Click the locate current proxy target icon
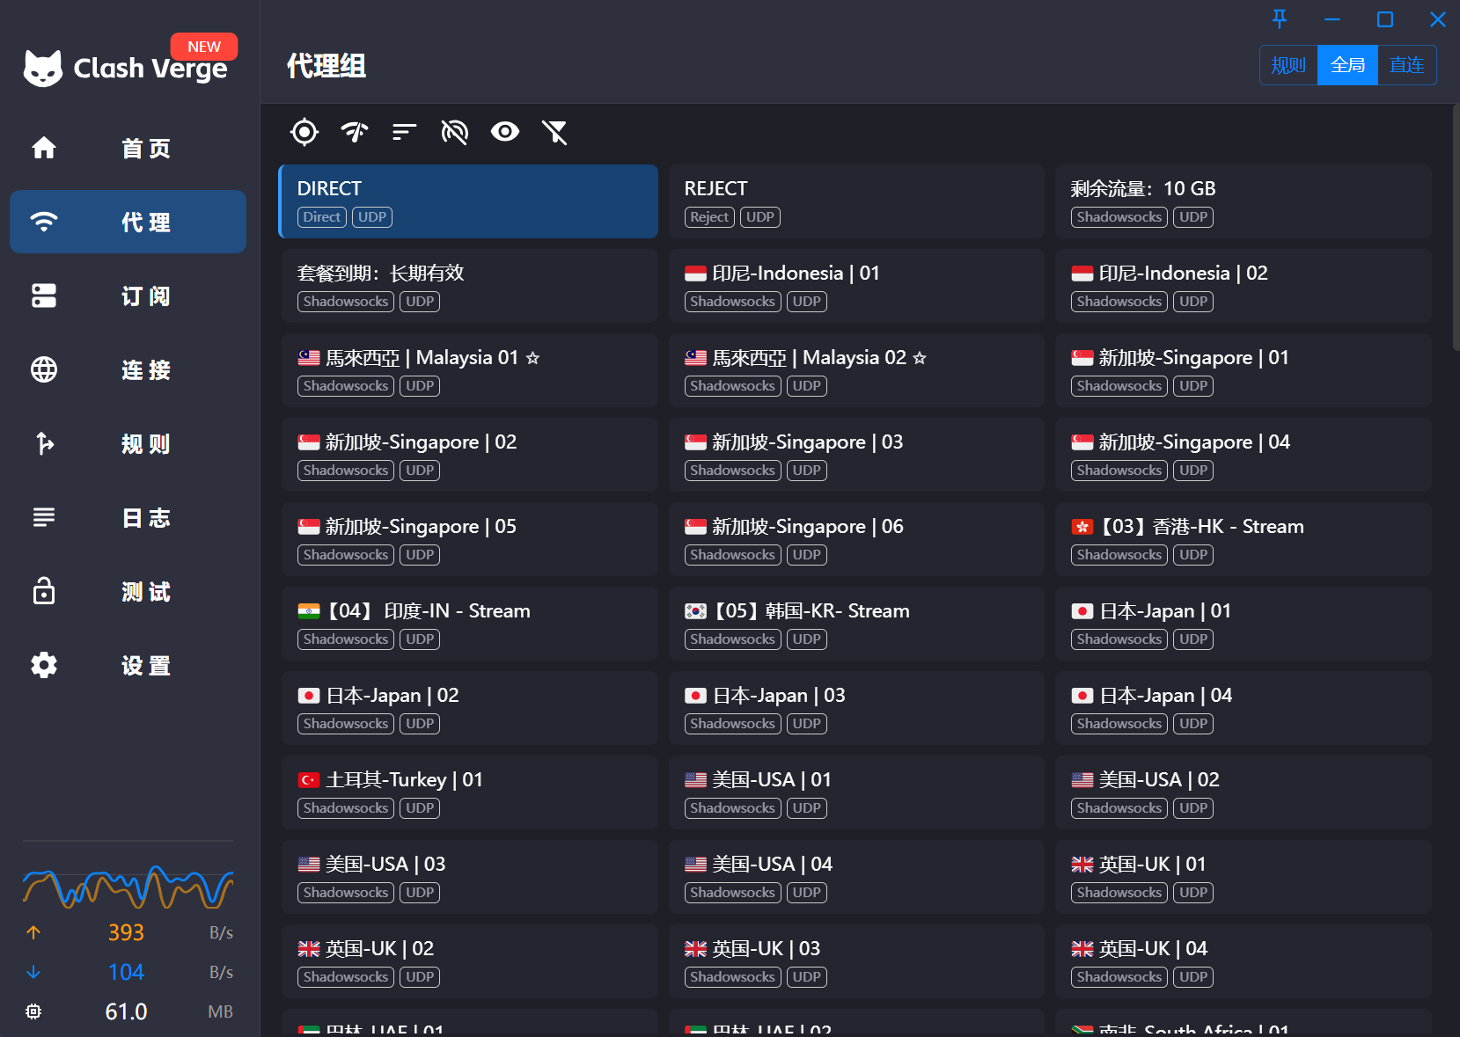Viewport: 1460px width, 1037px height. point(304,132)
